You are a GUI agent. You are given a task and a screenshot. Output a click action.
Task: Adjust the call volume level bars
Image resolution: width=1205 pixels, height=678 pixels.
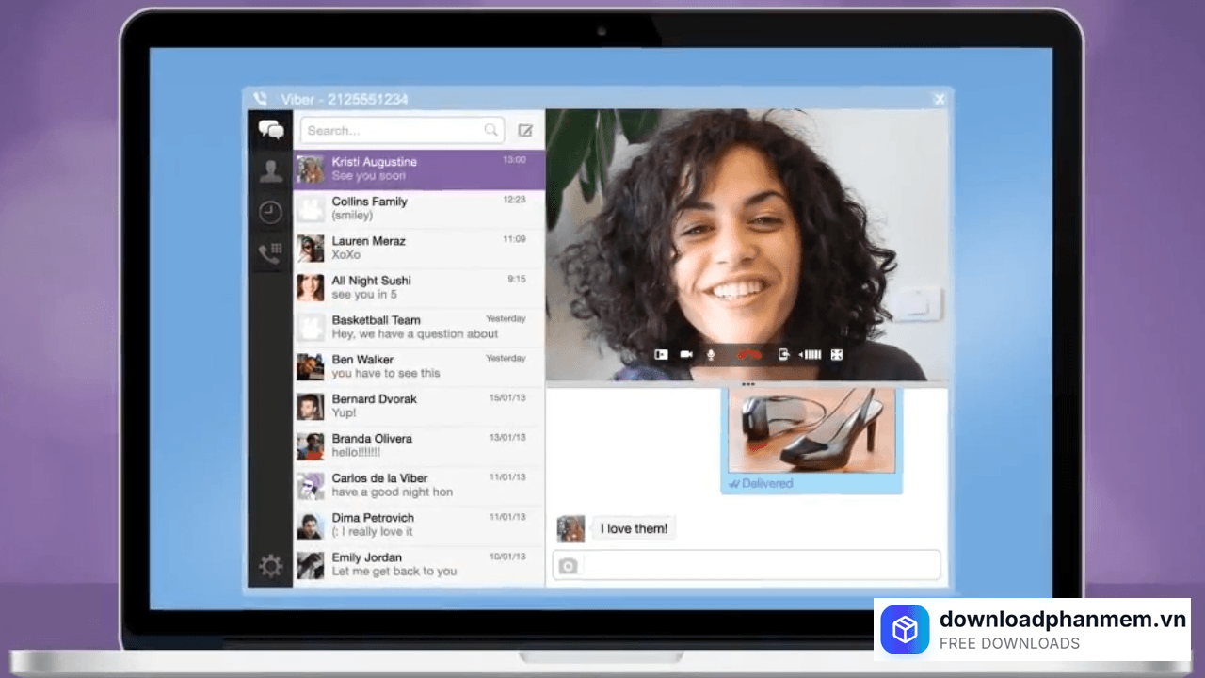(811, 355)
